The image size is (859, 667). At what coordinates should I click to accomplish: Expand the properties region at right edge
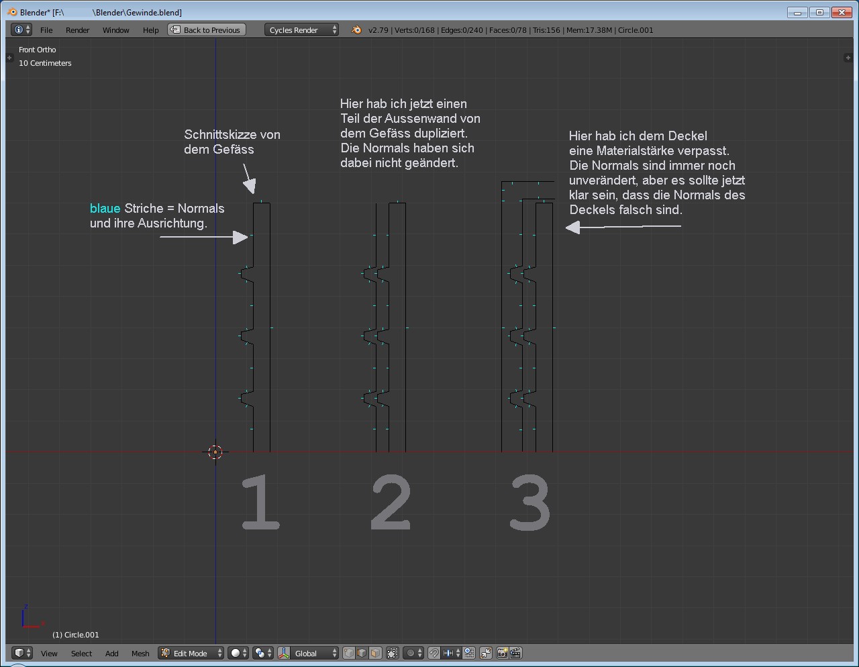tap(848, 58)
